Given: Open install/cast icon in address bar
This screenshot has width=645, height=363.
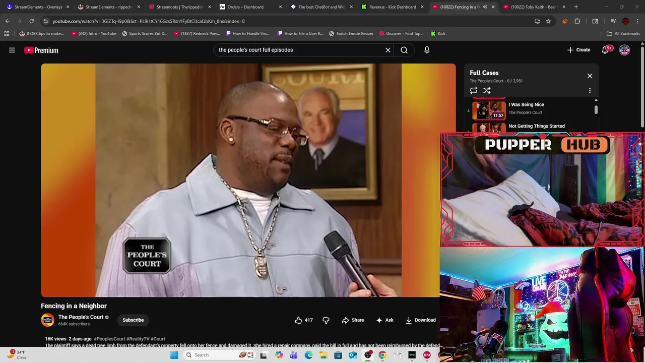Looking at the screenshot, I should [537, 21].
